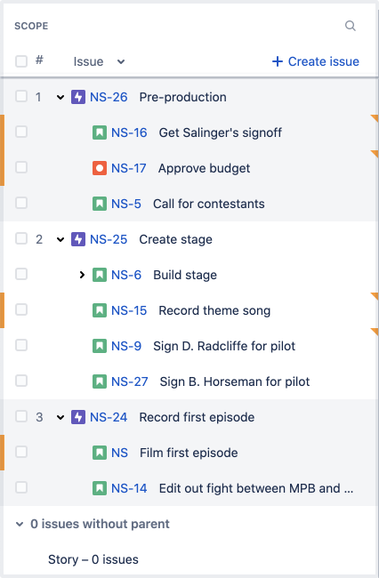Screen dimensions: 379x578
Task: Tick the select-all checkbox in header
Action: click(x=21, y=61)
